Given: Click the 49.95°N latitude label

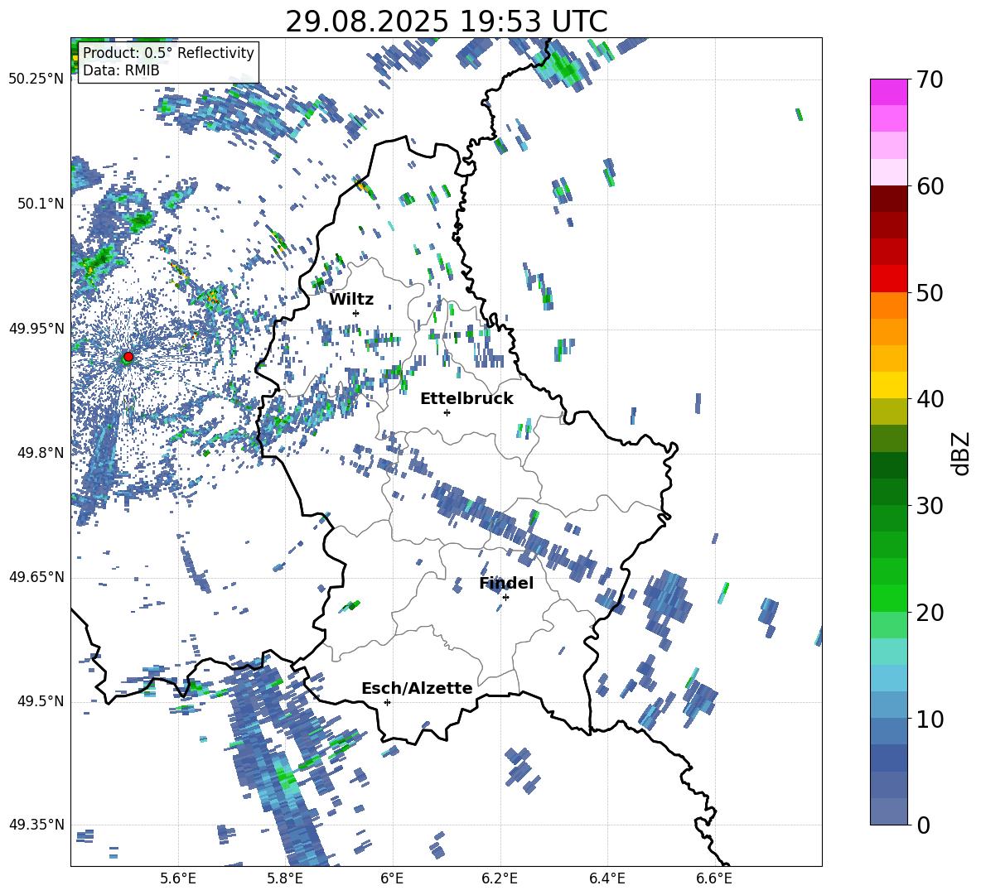Looking at the screenshot, I should click(37, 329).
